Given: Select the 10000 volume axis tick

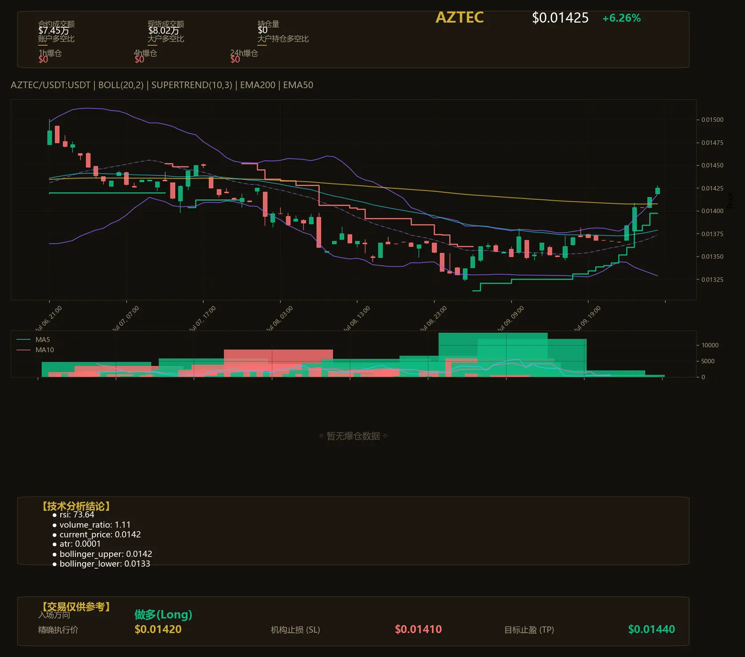Looking at the screenshot, I should click(x=710, y=345).
